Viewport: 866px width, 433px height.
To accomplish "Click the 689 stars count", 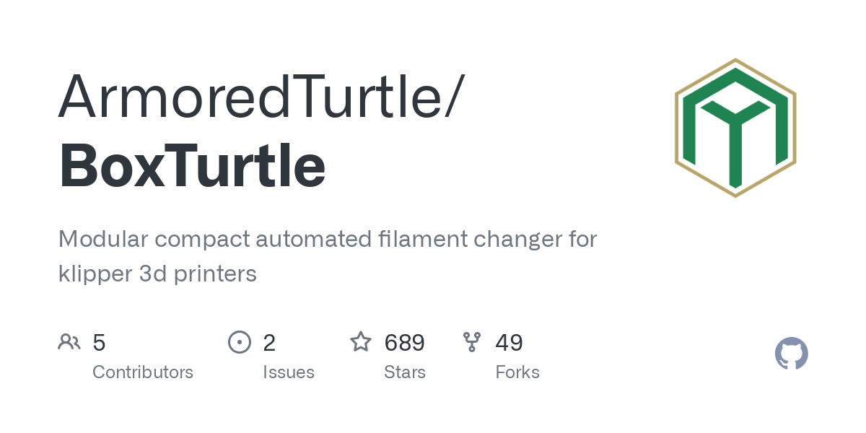I will tap(405, 343).
